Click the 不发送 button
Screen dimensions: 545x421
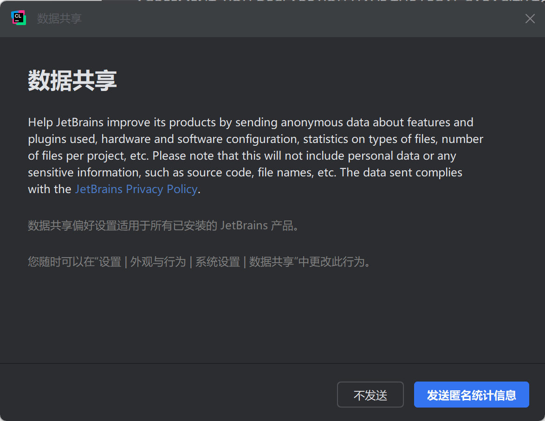(370, 395)
